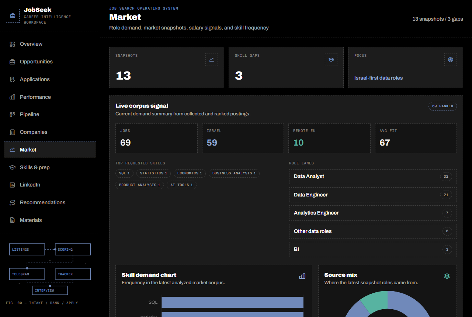Open the LinkedIn section
The height and width of the screenshot is (317, 472).
coord(50,185)
